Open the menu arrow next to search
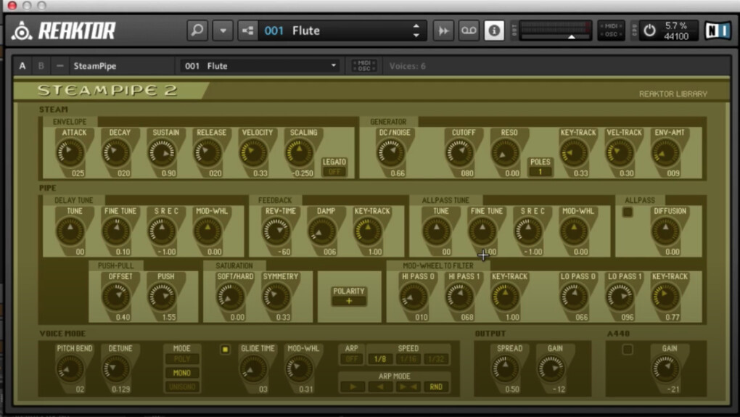Screen dimensions: 740x417 coord(223,30)
